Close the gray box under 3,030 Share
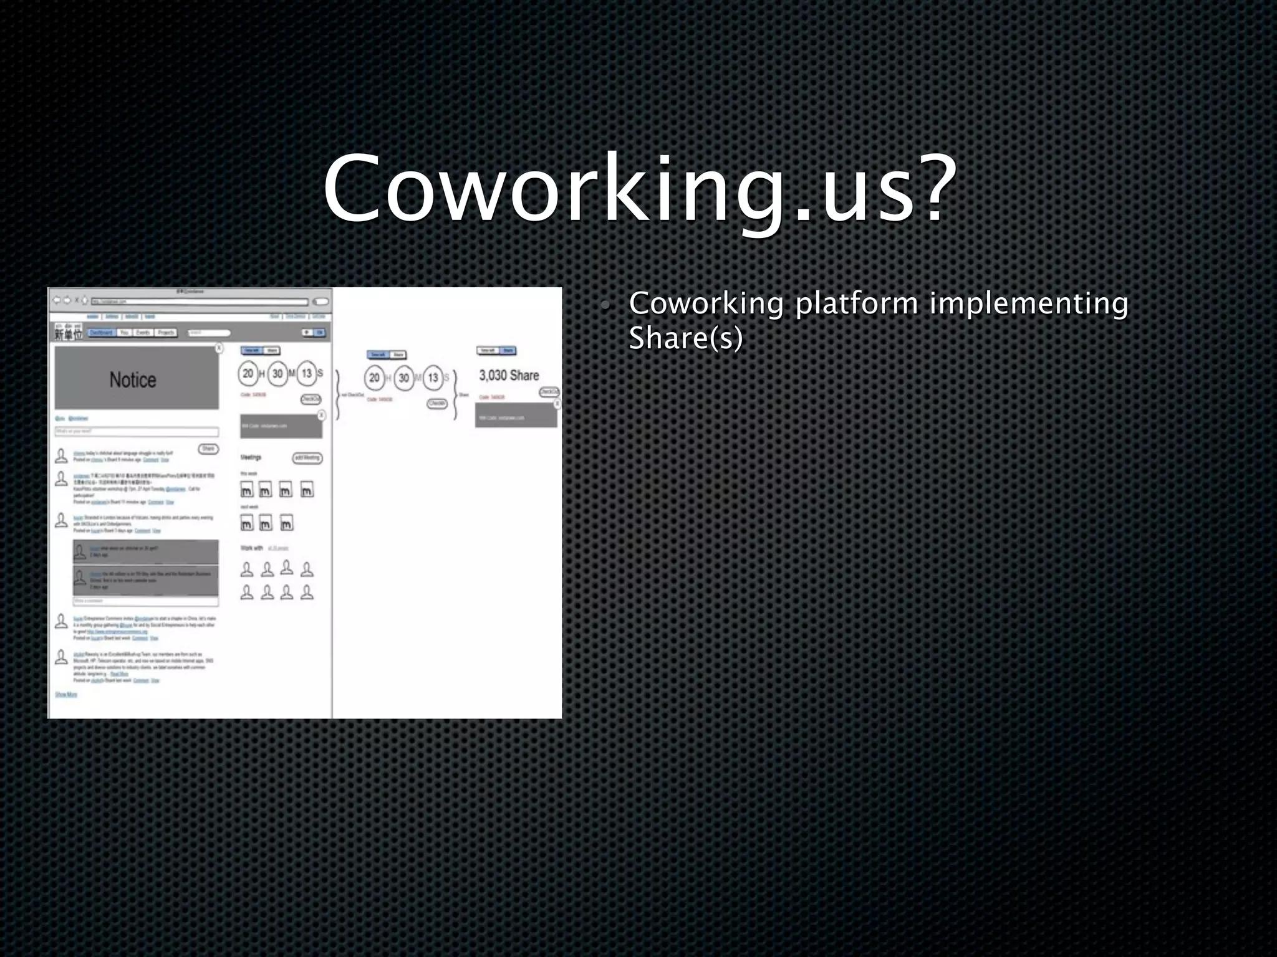Screen dimensions: 1277x957 click(x=557, y=404)
